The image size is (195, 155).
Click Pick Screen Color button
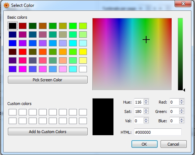click(48, 80)
